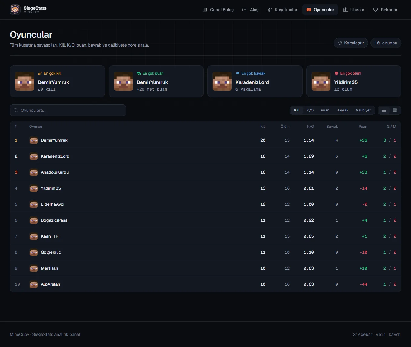Switch to grid view

point(395,110)
